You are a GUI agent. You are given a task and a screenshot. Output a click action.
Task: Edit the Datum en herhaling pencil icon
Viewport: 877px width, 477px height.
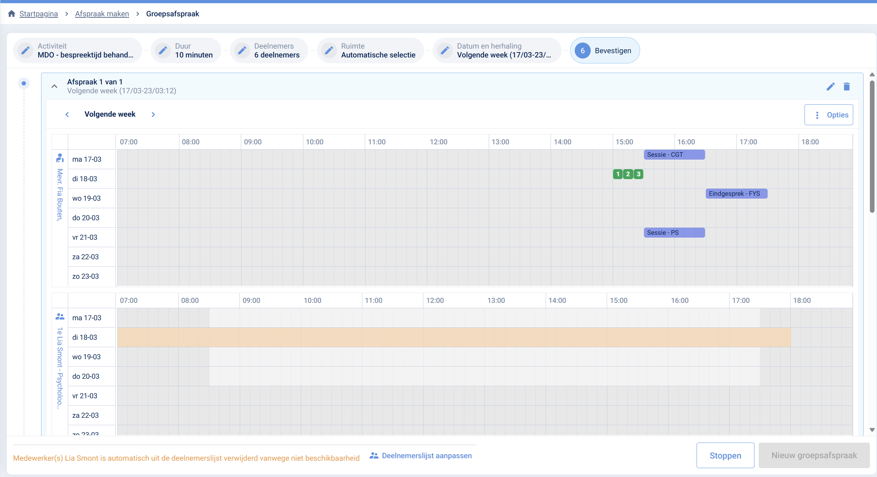(445, 50)
